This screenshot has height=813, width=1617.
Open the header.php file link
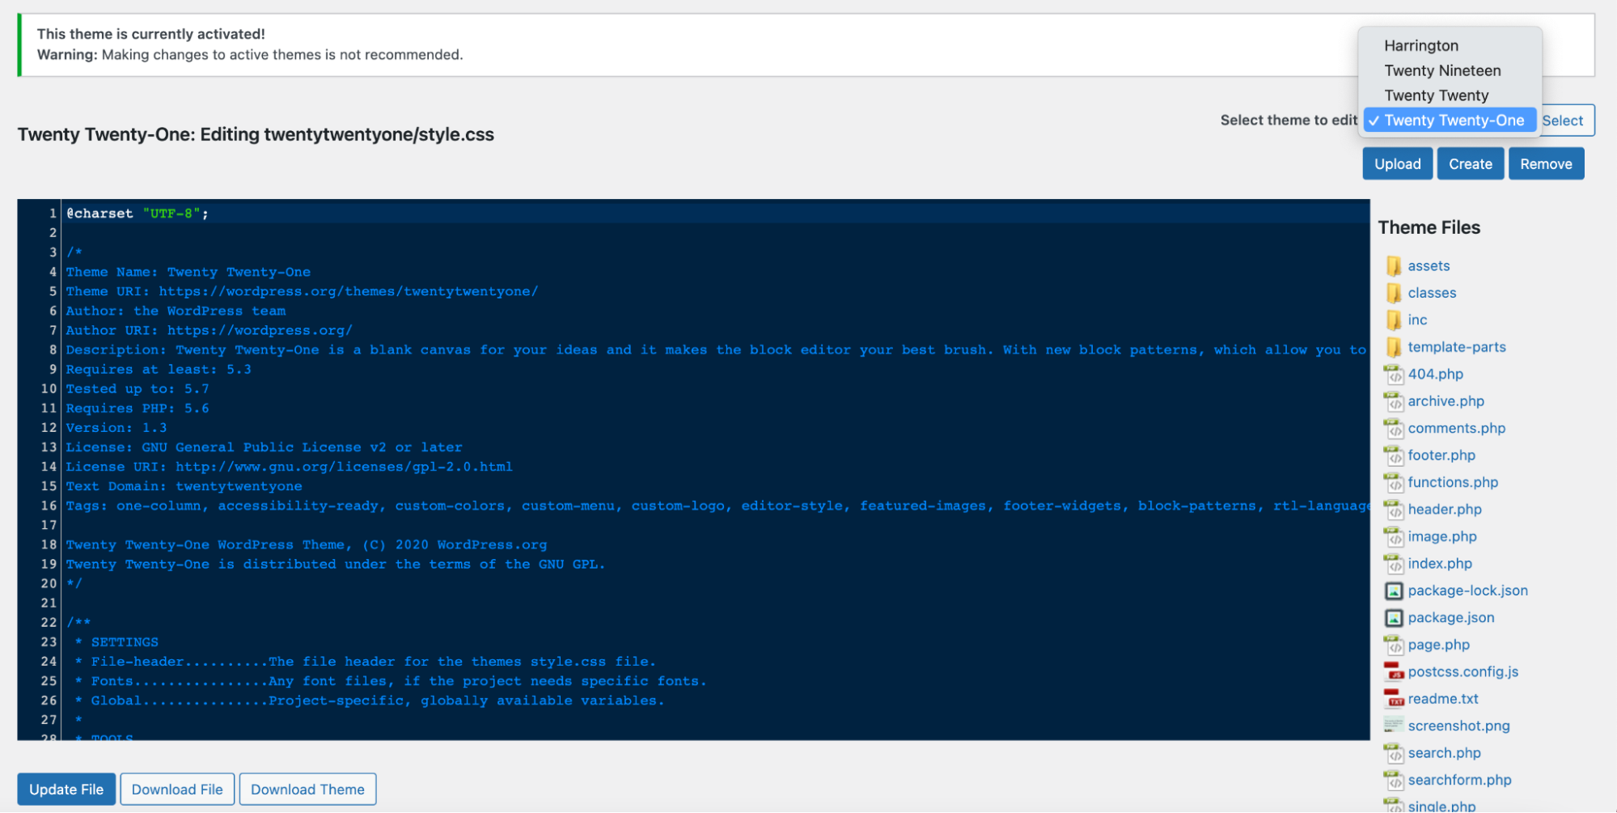1444,510
